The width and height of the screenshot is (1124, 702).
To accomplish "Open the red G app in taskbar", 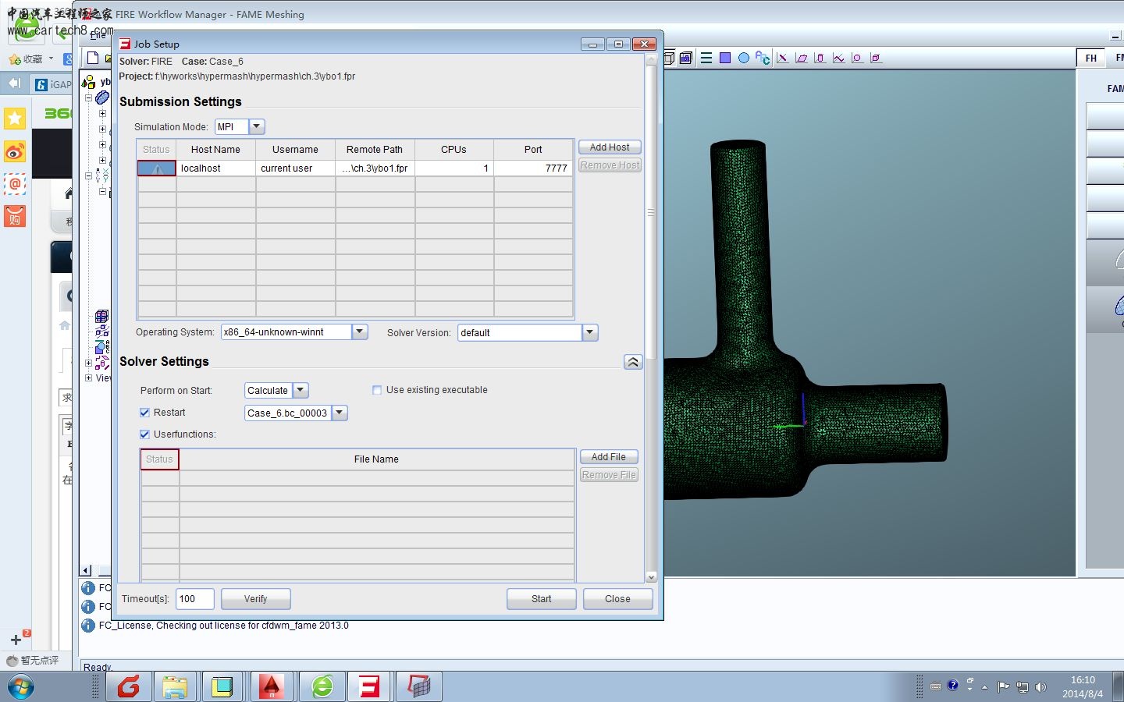I will click(129, 687).
